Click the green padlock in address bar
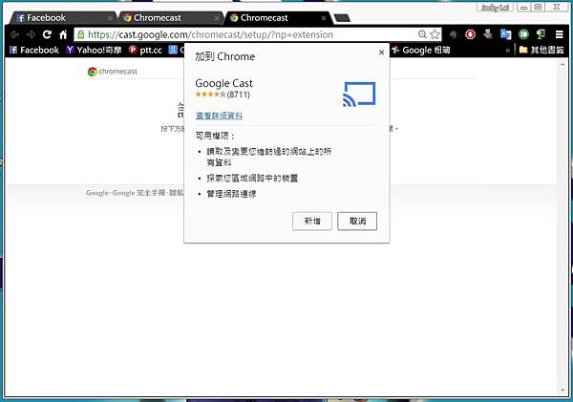The width and height of the screenshot is (573, 402). [81, 34]
